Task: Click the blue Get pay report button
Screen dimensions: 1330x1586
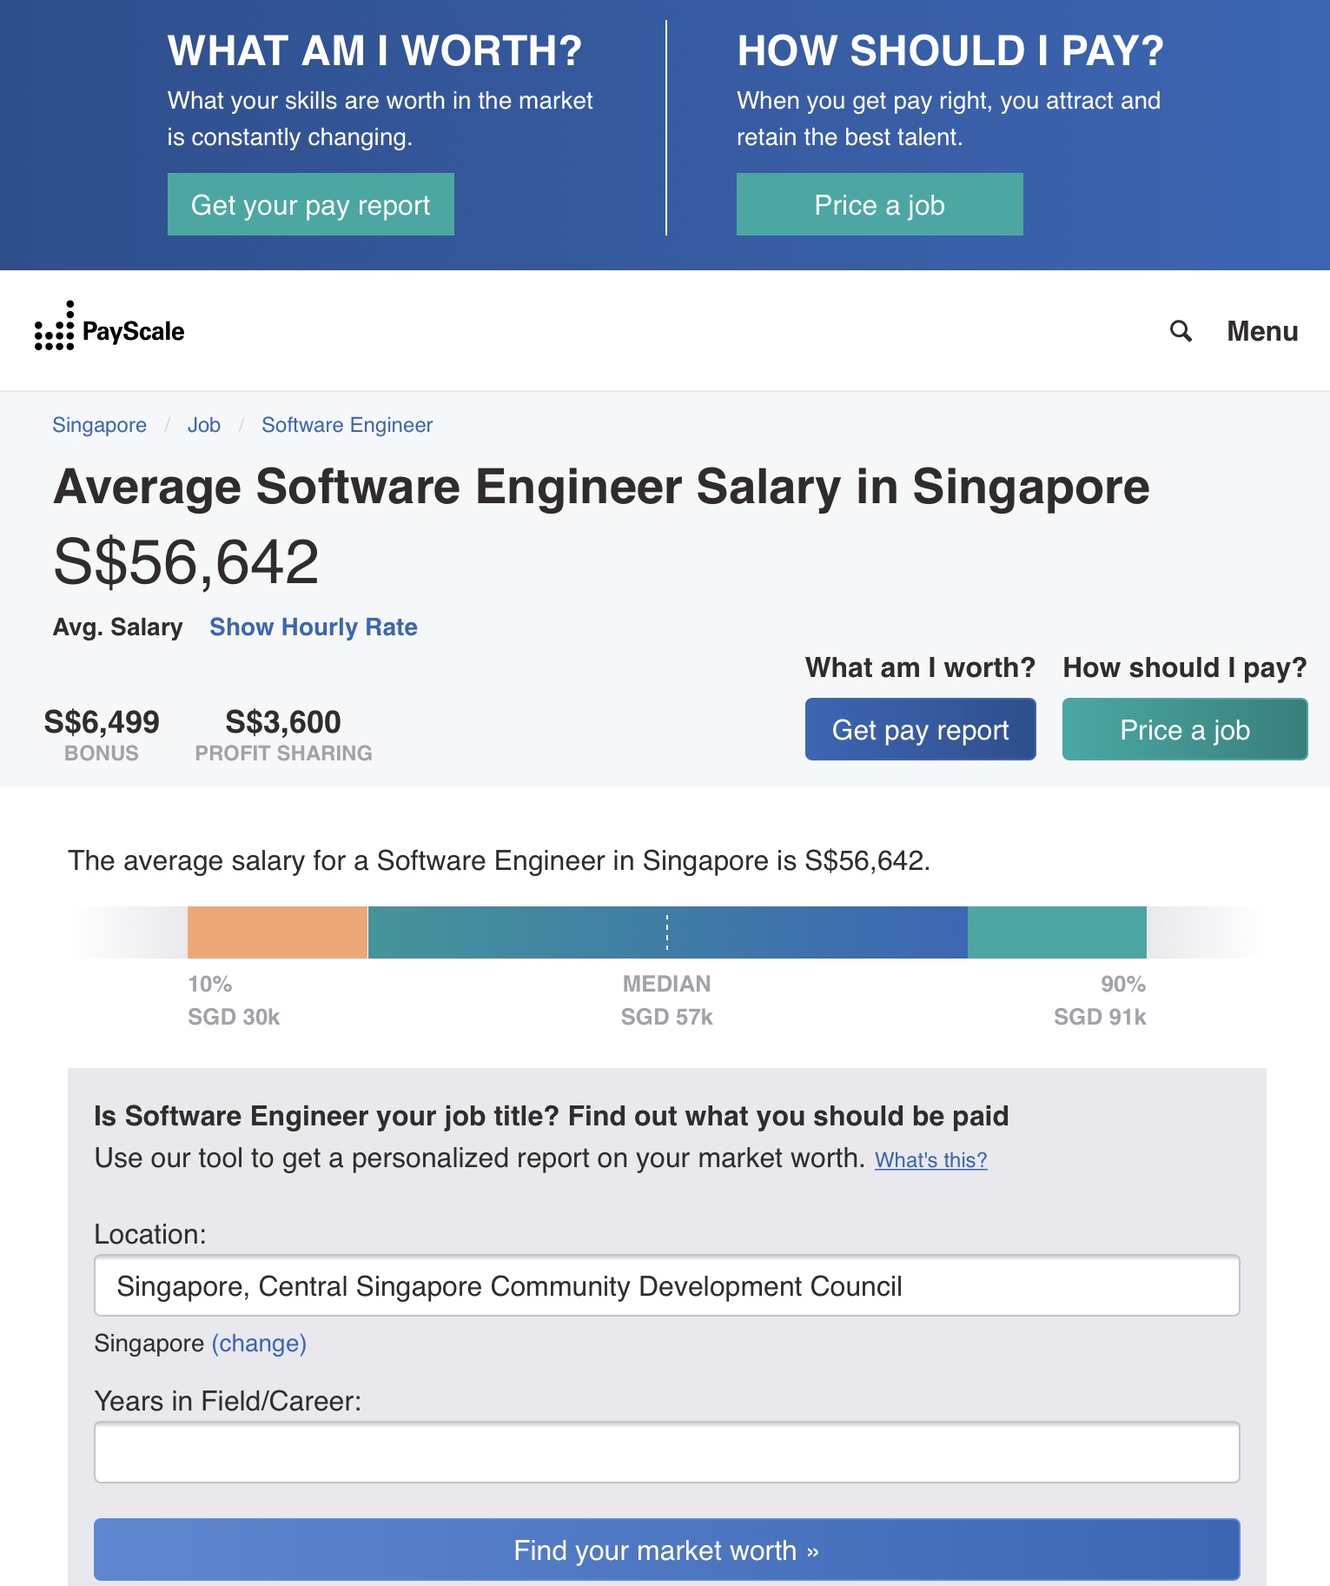Action: 920,730
